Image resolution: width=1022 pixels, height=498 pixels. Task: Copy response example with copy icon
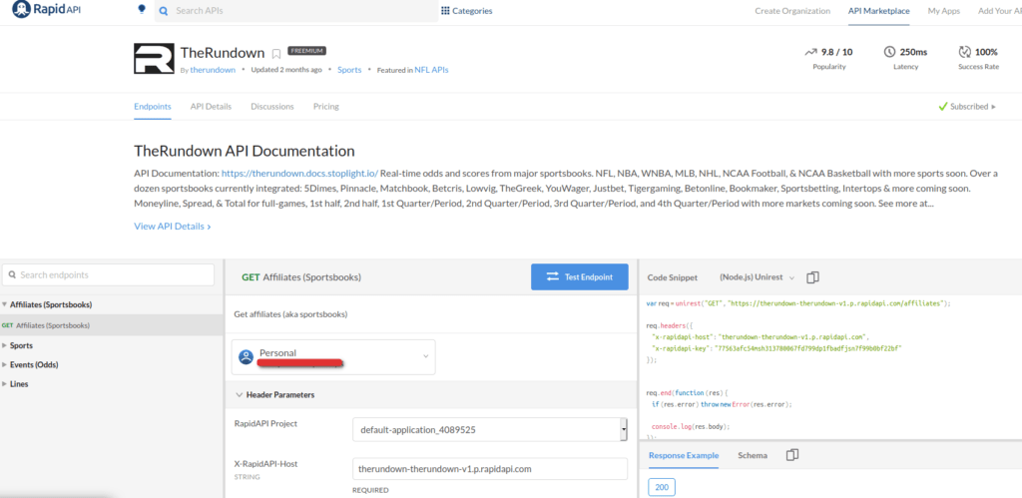coord(792,455)
